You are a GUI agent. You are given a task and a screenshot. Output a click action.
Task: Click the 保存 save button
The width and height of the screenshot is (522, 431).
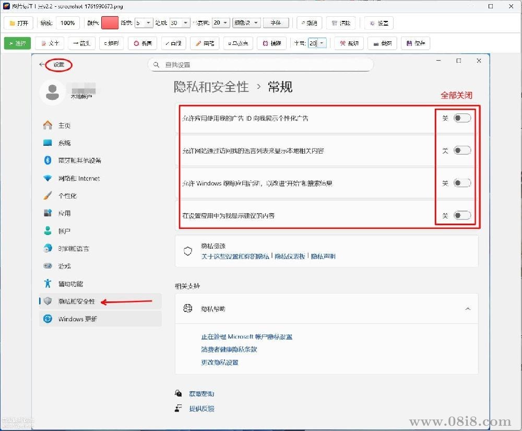[x=415, y=43]
